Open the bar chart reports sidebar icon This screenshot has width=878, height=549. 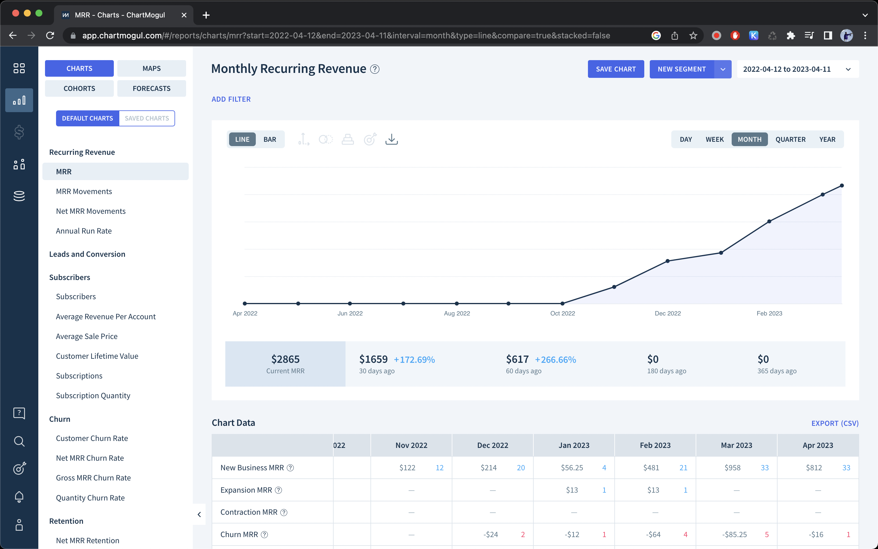[x=19, y=100]
